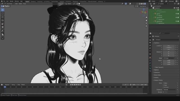Play animation in reverse

[x=74, y=85]
